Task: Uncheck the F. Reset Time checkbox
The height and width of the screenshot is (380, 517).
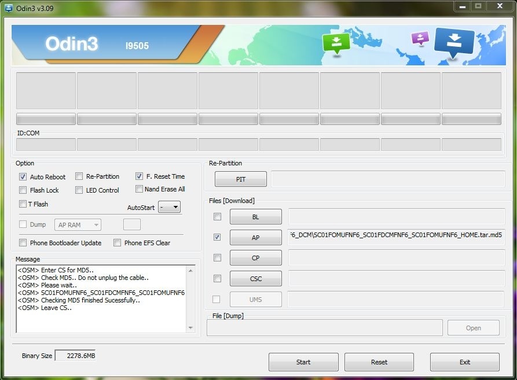Action: pos(139,176)
